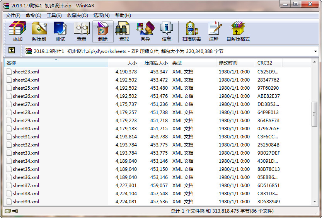
Task: Sort by CRC32 column header
Action: 269,63
